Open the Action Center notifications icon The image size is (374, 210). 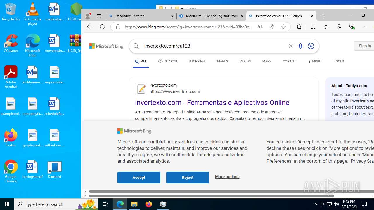click(x=365, y=204)
